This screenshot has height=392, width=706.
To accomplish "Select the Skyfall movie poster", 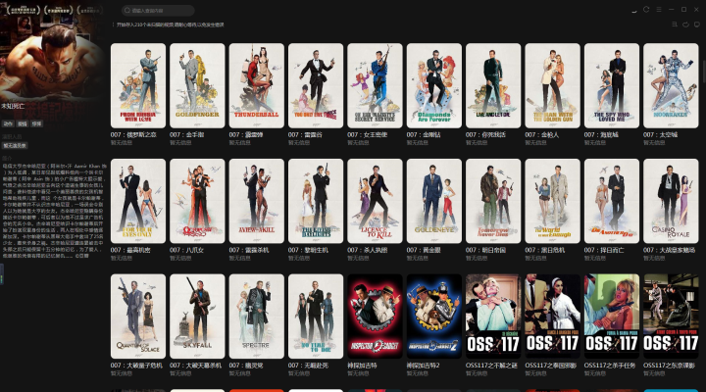I will point(198,316).
